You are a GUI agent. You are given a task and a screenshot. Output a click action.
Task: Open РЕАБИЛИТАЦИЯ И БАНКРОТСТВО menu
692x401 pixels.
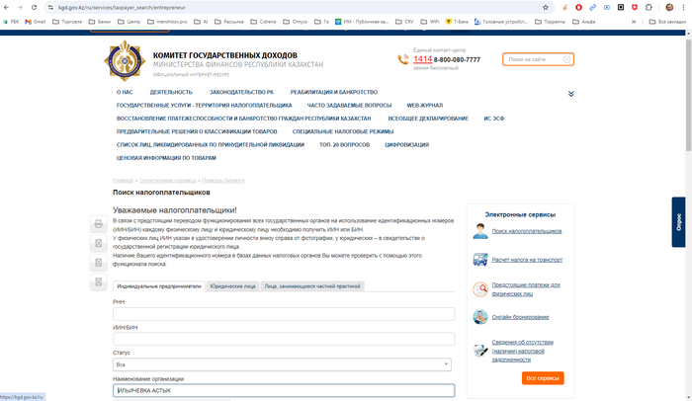[334, 92]
